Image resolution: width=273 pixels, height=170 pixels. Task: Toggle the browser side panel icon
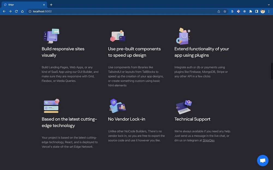coord(256,11)
